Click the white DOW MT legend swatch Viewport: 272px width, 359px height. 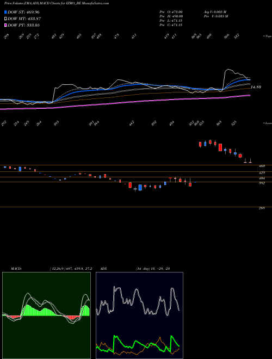5,18
